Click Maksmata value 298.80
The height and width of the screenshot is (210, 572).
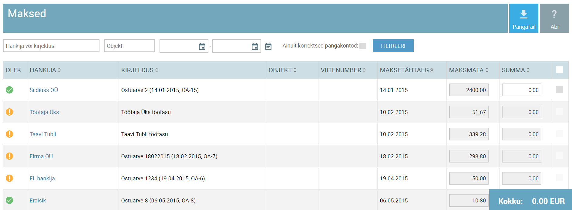[469, 156]
